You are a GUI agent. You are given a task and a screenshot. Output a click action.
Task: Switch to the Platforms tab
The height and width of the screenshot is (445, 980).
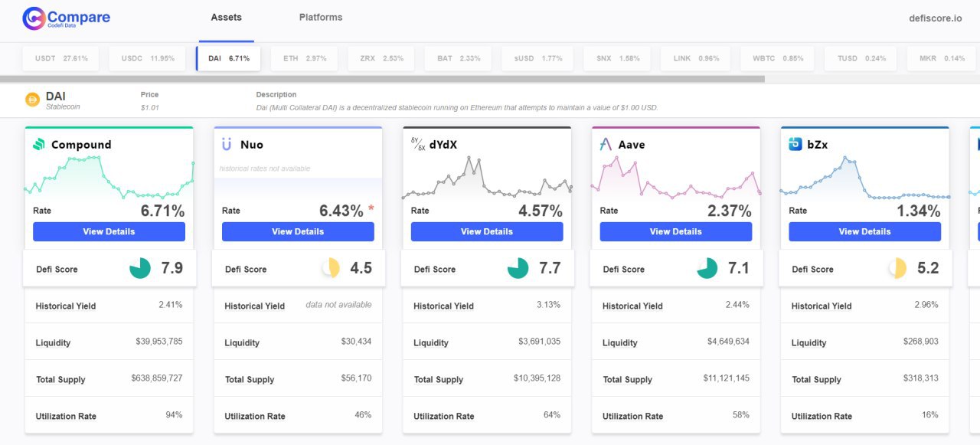pos(321,17)
